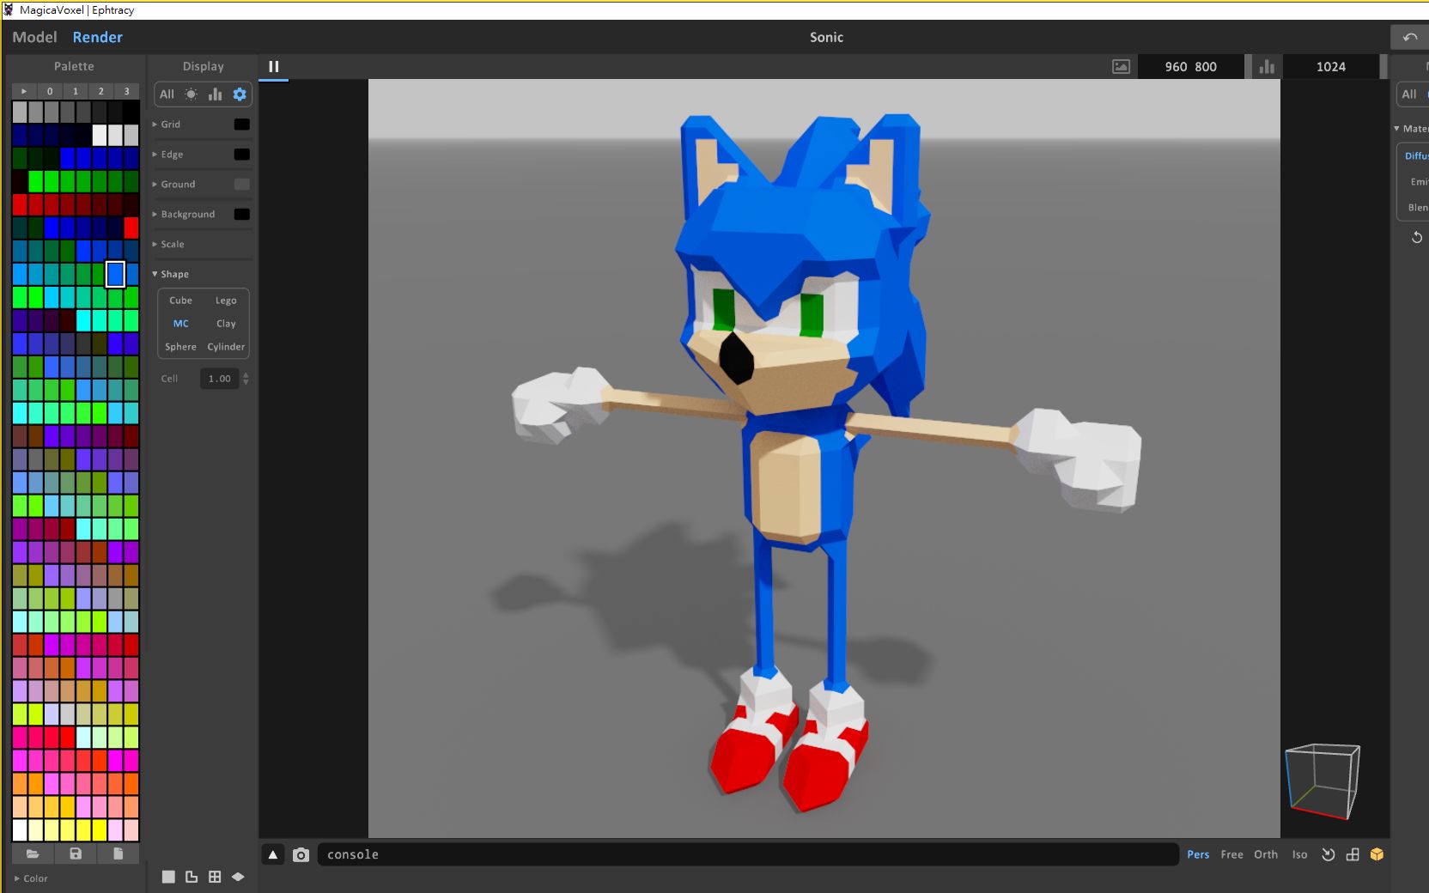Image resolution: width=1429 pixels, height=893 pixels.
Task: Click the palette play arrow tab
Action: (x=24, y=91)
